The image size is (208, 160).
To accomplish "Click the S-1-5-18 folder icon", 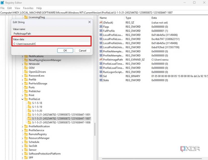I will pyautogui.click(x=29, y=103).
